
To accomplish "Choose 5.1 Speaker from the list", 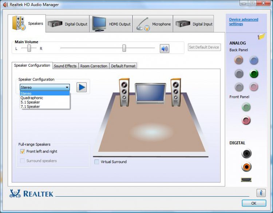I will point(45,102).
